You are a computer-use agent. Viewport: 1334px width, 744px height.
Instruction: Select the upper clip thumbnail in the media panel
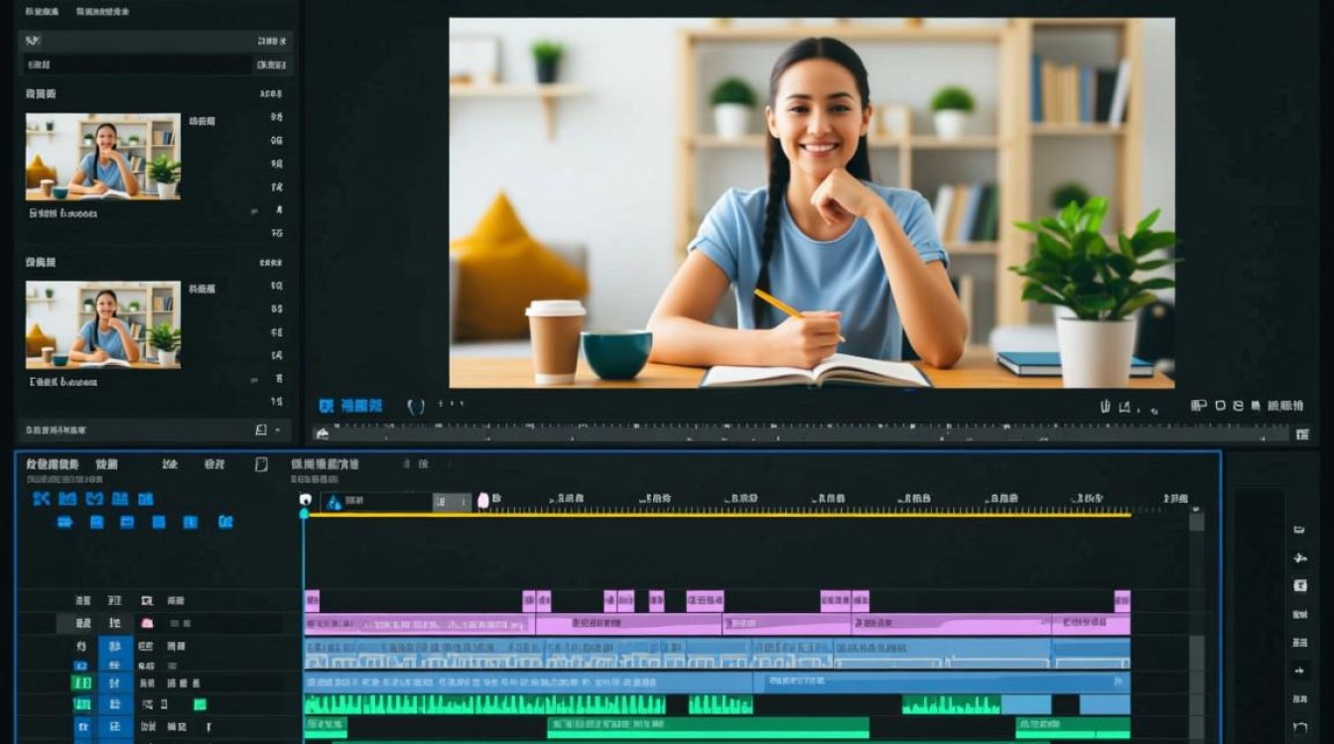[x=103, y=157]
